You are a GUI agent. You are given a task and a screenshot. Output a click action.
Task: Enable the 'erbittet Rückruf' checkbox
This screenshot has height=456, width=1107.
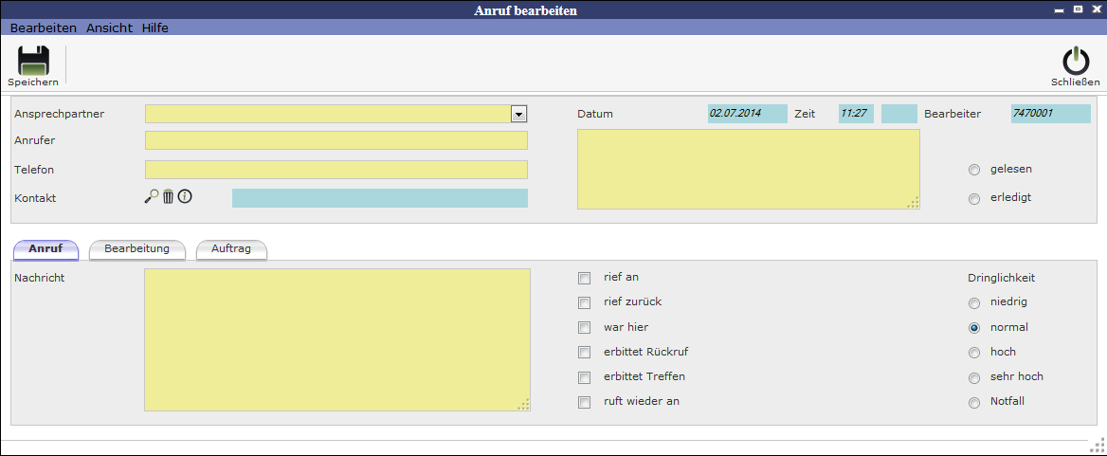tap(584, 353)
